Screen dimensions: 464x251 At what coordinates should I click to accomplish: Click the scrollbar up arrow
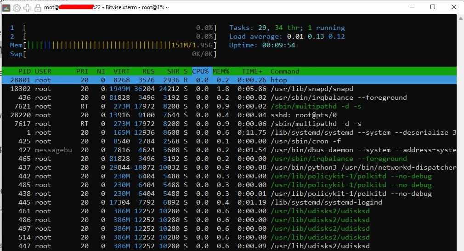[460, 18]
